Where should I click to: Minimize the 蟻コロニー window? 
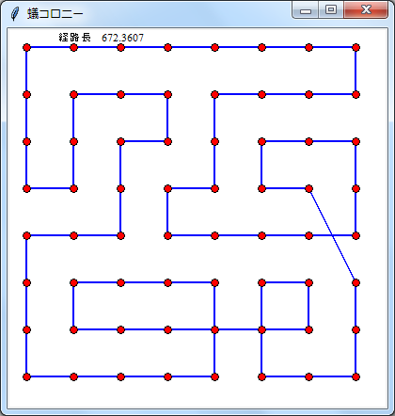(306, 10)
